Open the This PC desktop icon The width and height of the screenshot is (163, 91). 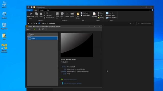(4, 5)
